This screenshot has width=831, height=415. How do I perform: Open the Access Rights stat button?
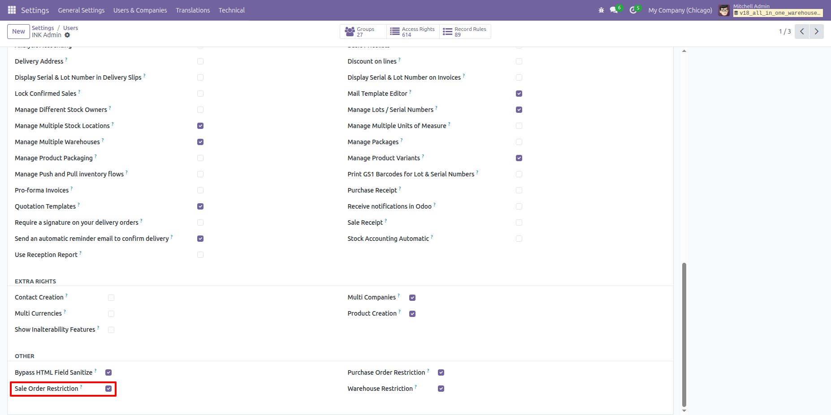[x=413, y=31]
